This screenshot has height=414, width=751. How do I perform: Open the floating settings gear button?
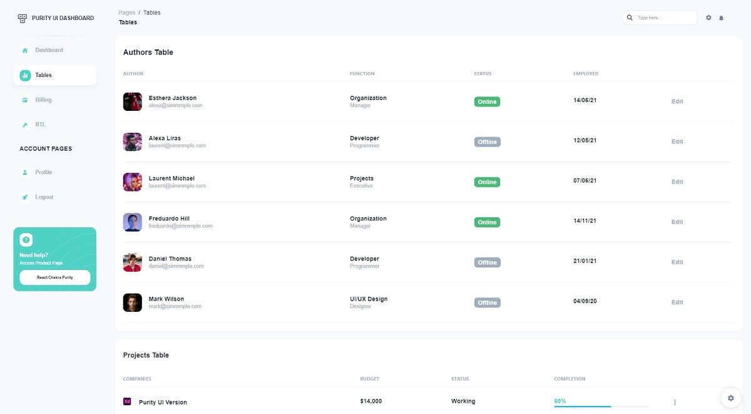(x=730, y=398)
